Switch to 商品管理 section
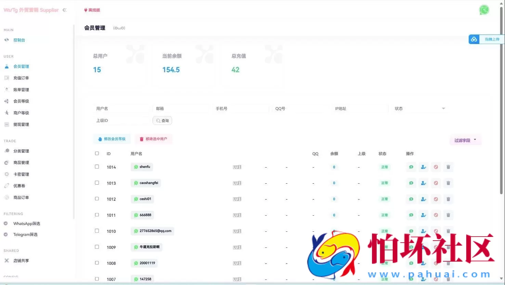The height and width of the screenshot is (285, 505). coord(21,162)
